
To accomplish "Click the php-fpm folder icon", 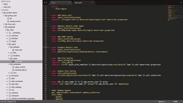I will click(10, 84).
